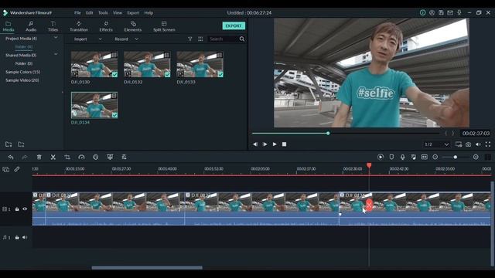495x278 pixels.
Task: Click the timeline zoom slider handle
Action: point(456,157)
